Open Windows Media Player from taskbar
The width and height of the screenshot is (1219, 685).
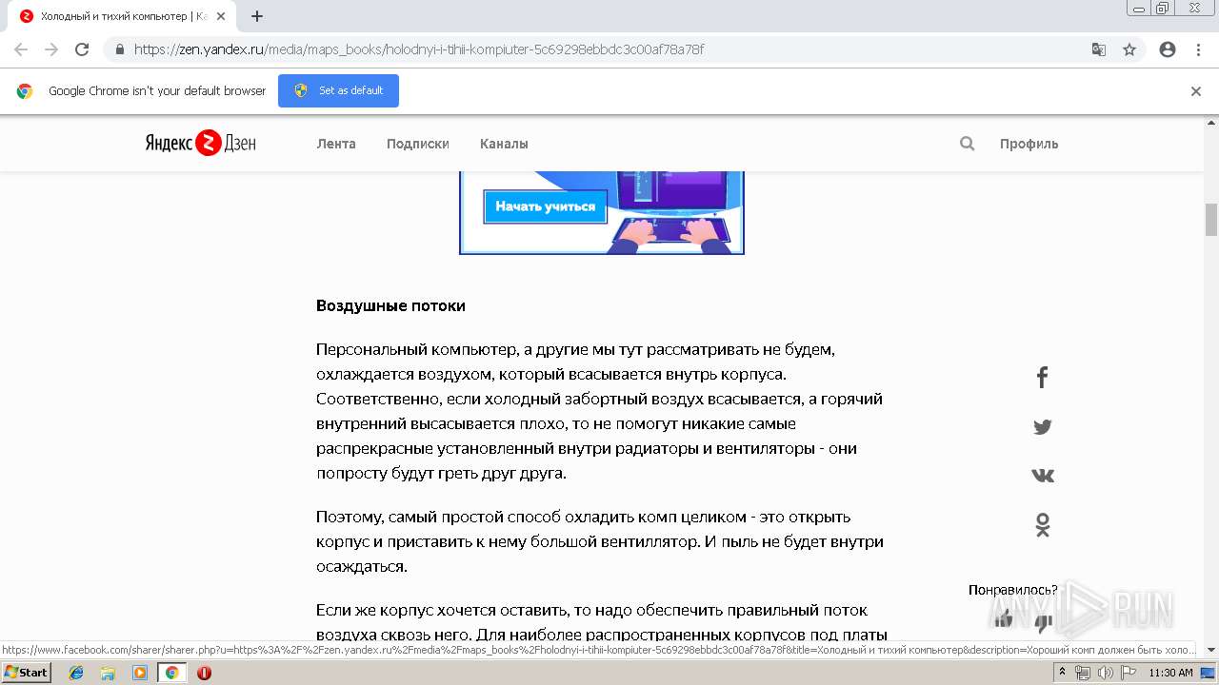(x=140, y=673)
